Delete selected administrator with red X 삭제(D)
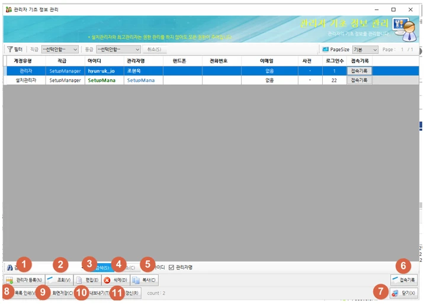Screen dimensions: 424x304 [x=115, y=280]
